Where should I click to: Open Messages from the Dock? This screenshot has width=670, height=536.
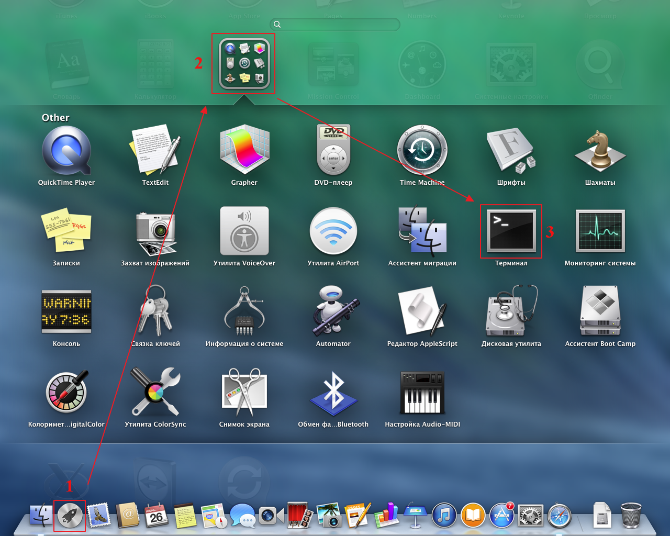[x=242, y=516]
